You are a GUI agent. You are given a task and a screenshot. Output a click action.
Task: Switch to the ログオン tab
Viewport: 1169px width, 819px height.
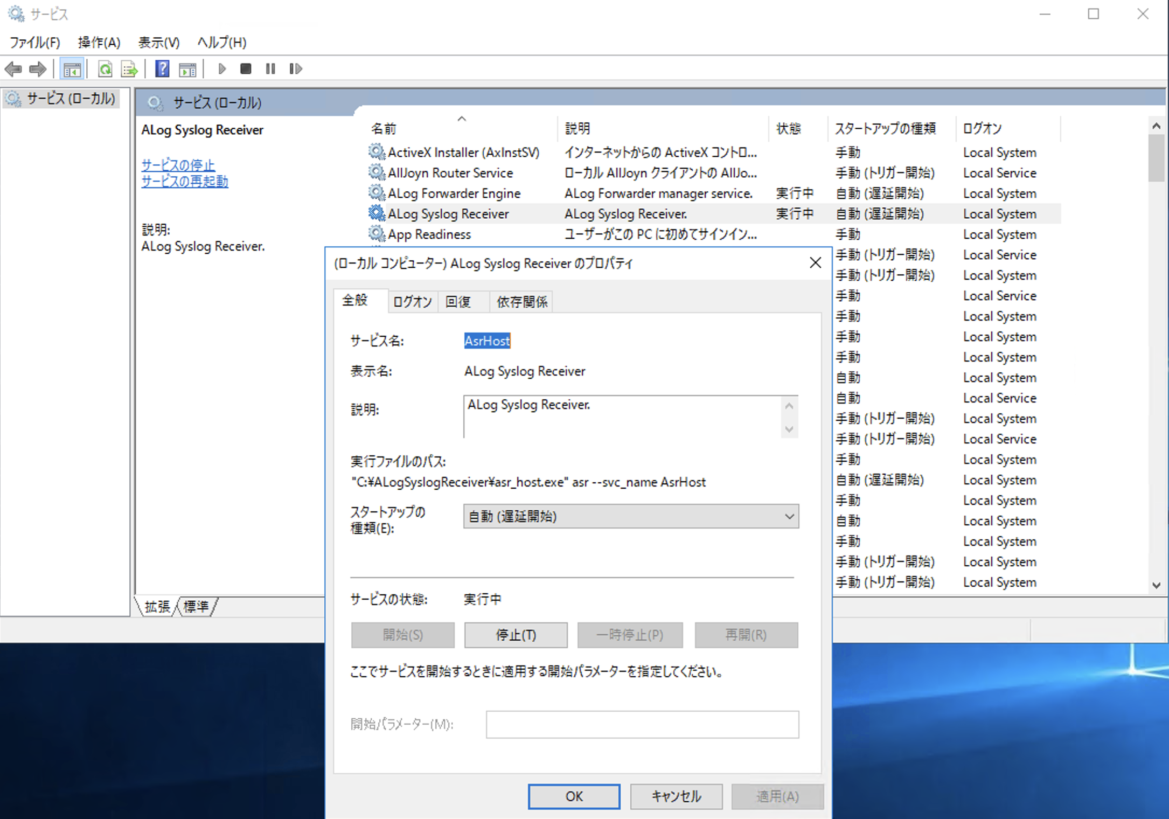[x=413, y=302]
